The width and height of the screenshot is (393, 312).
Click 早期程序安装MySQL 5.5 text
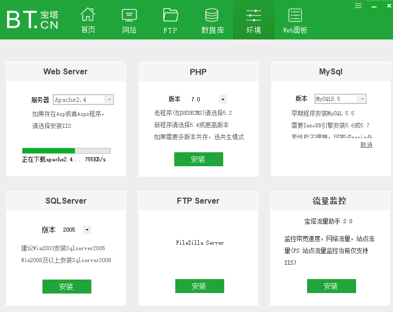(x=323, y=113)
